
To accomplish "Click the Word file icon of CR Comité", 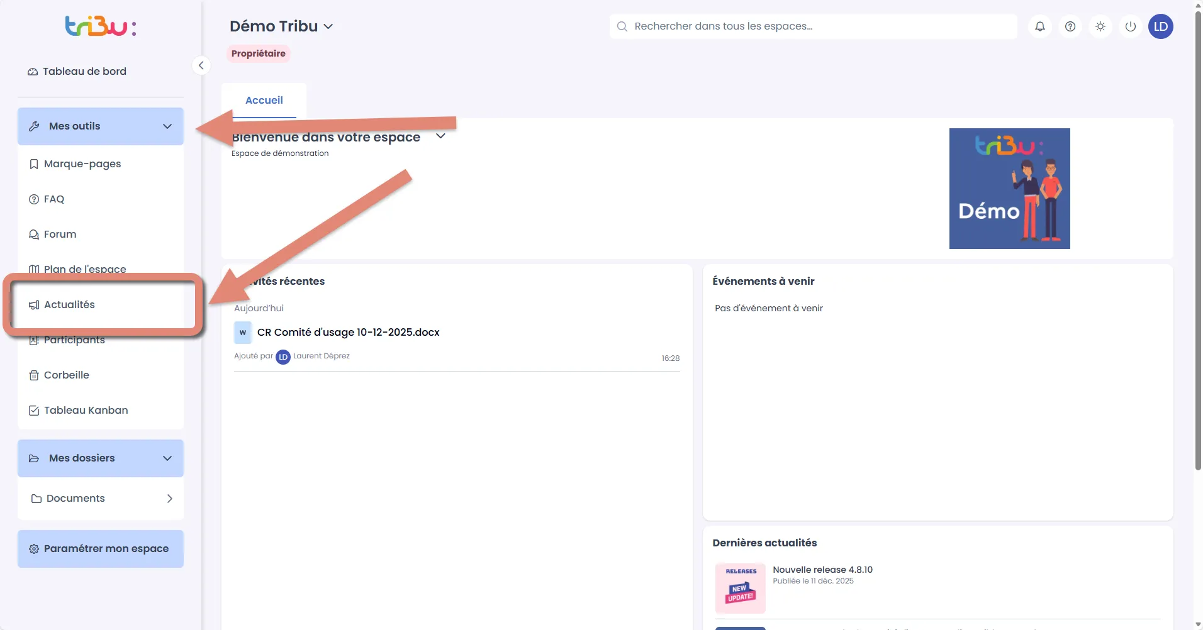I will (243, 333).
